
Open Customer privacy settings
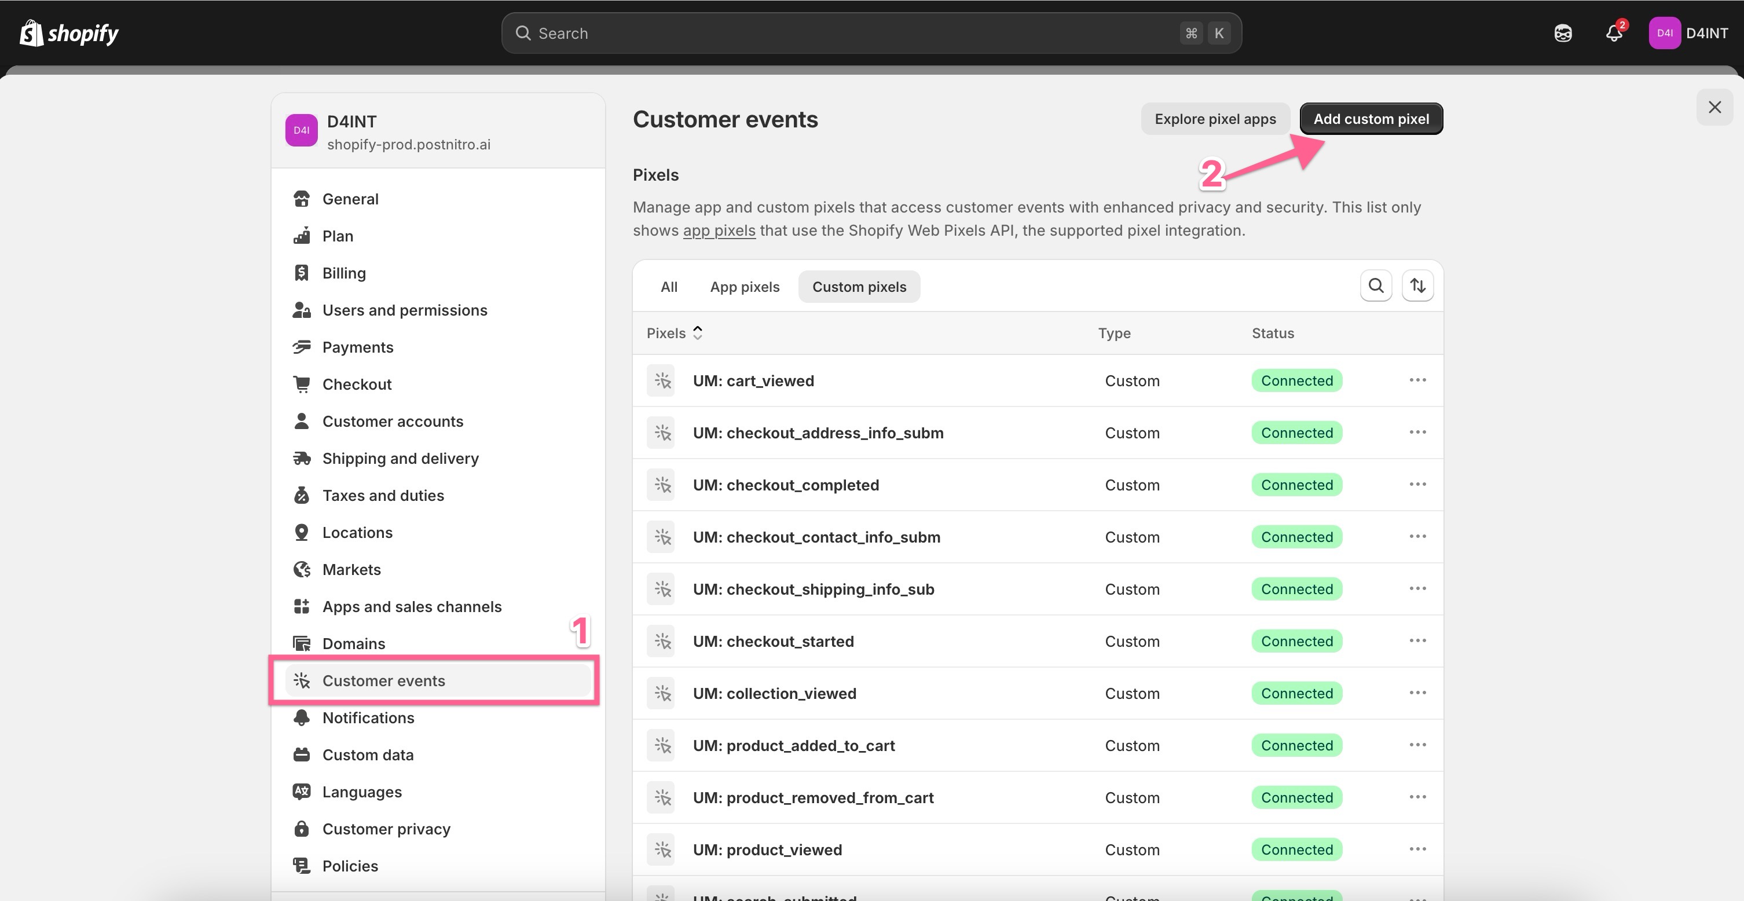point(386,829)
